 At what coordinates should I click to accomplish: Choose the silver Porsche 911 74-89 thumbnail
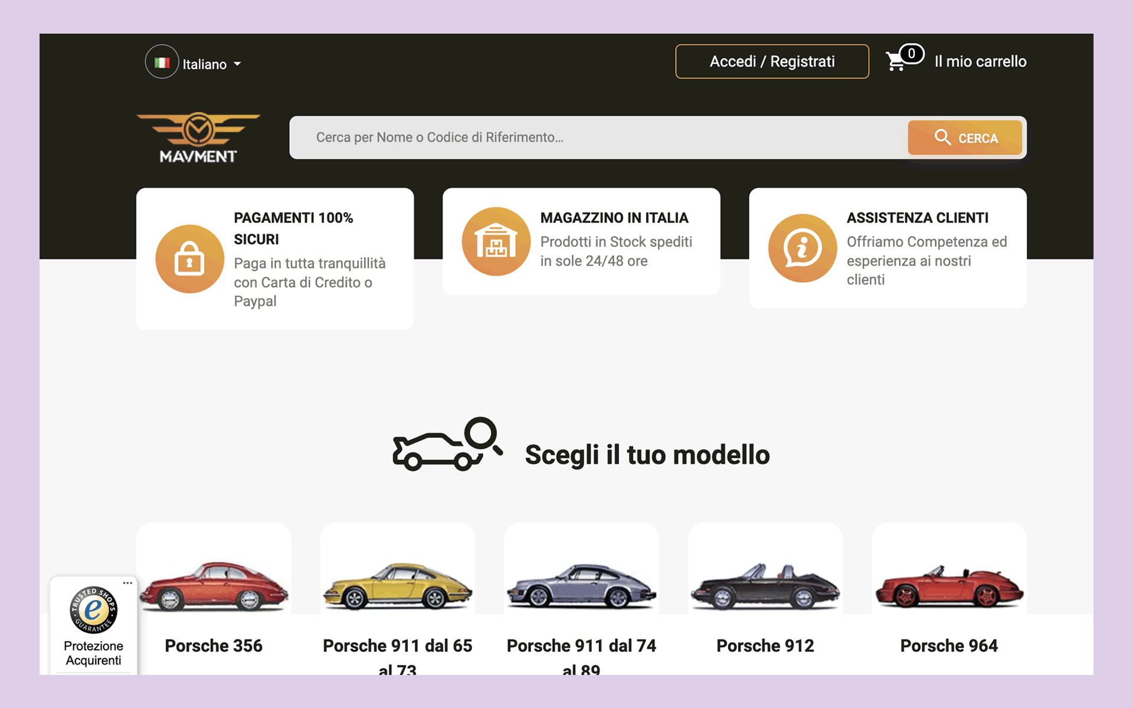[x=581, y=587]
